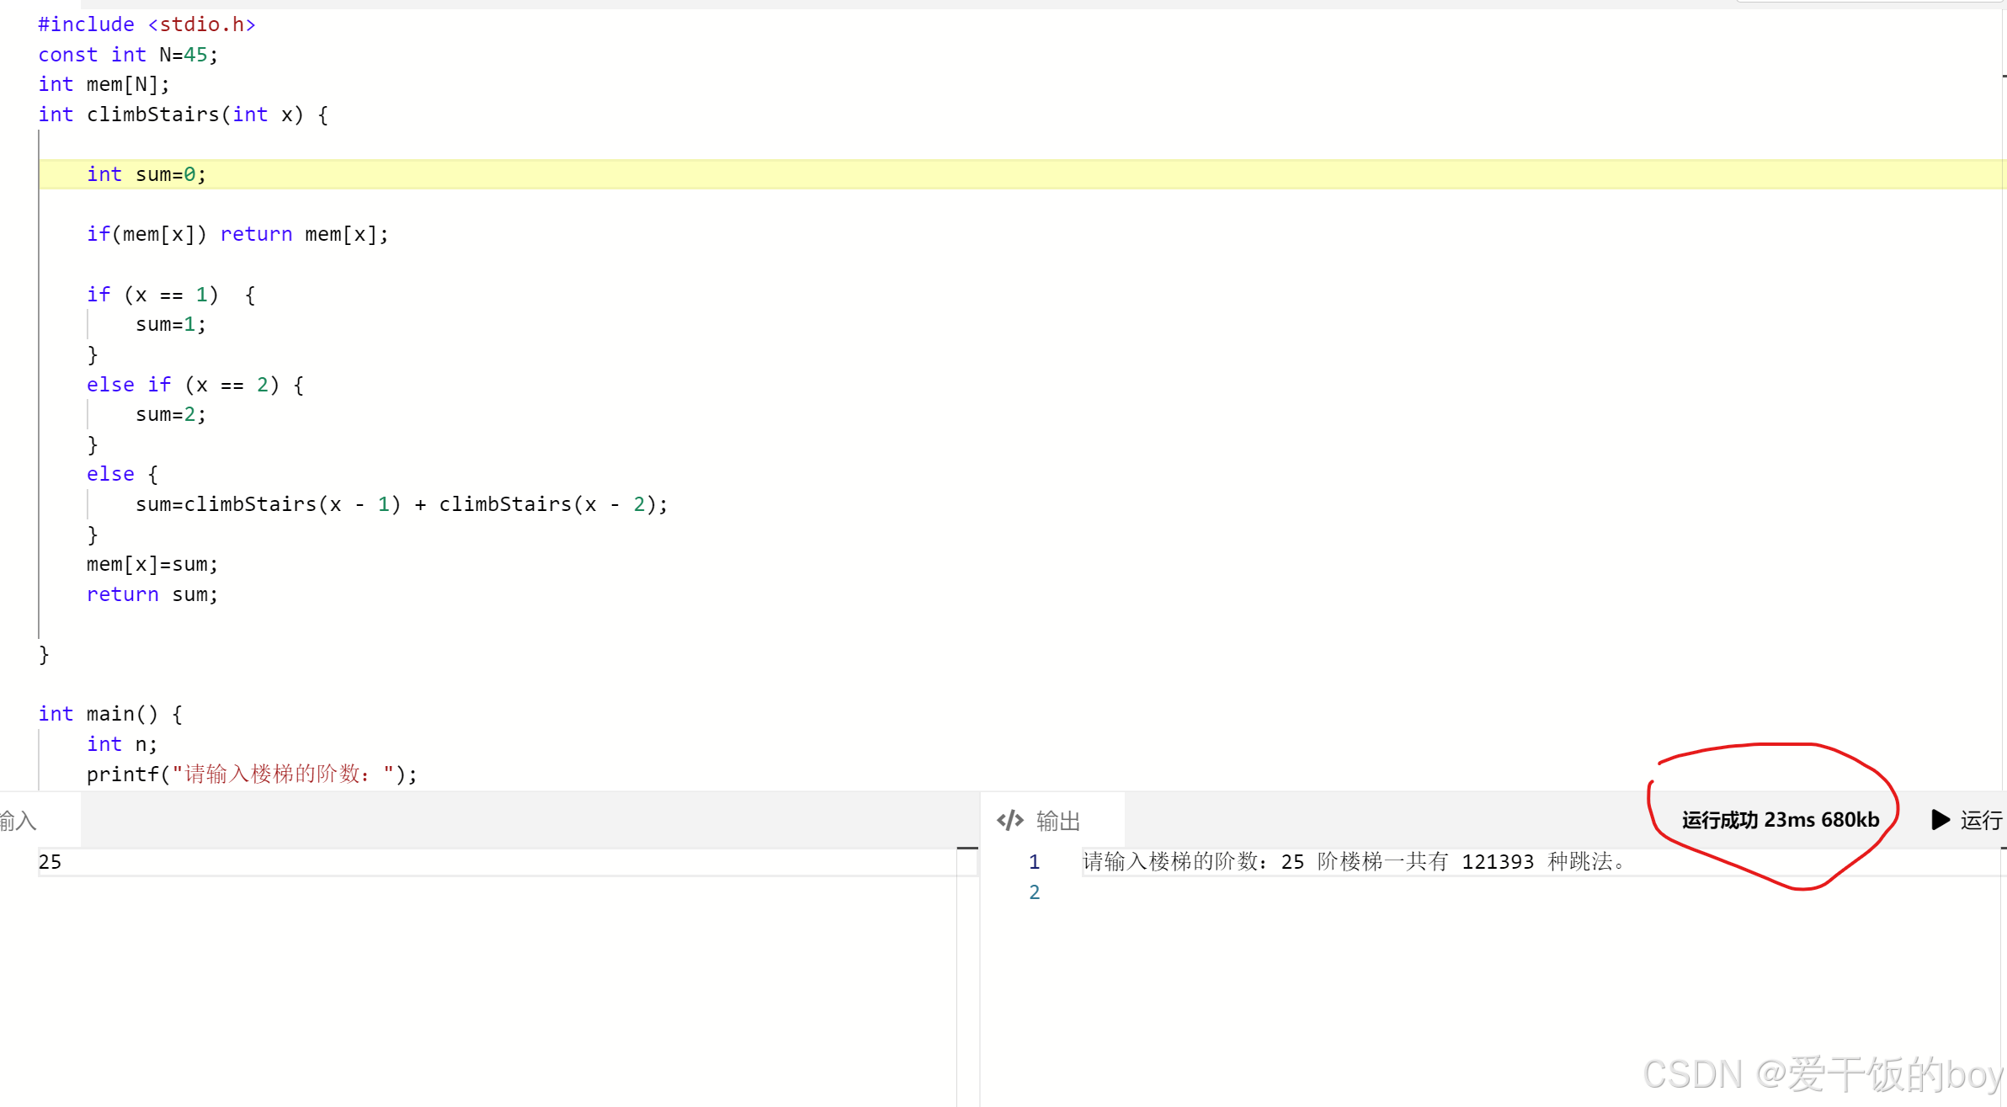Click the #include stdio.h line

pyautogui.click(x=147, y=24)
